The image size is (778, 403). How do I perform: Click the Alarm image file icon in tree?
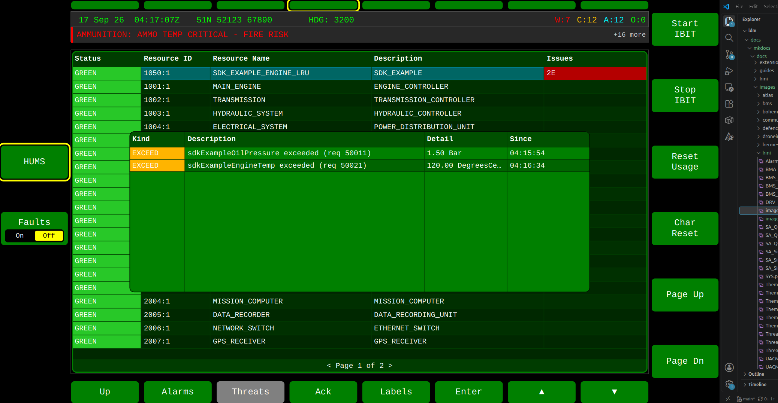point(761,161)
